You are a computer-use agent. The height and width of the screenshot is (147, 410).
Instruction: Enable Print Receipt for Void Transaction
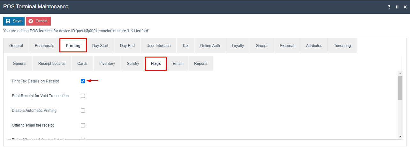[x=83, y=96]
